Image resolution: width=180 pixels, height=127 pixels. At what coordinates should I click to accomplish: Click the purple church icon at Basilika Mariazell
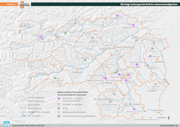pos(117,16)
